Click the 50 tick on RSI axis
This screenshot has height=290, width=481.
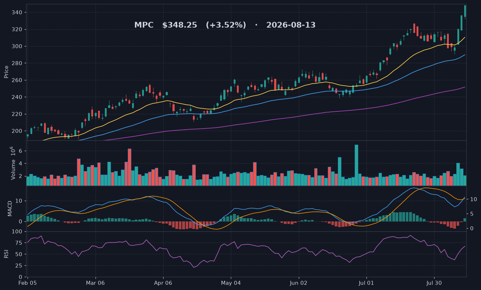coord(19,254)
